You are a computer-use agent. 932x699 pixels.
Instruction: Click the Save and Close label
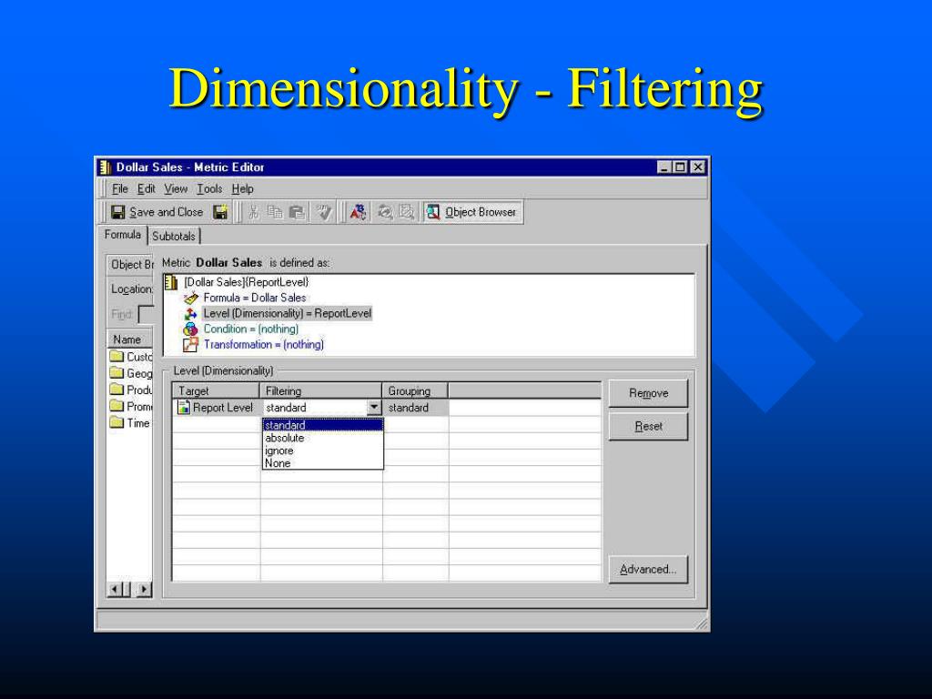(x=167, y=212)
